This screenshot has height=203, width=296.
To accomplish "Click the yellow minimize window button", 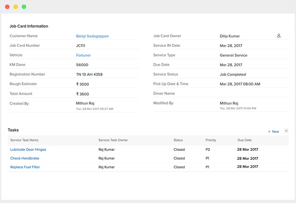I will (x=15, y=7).
